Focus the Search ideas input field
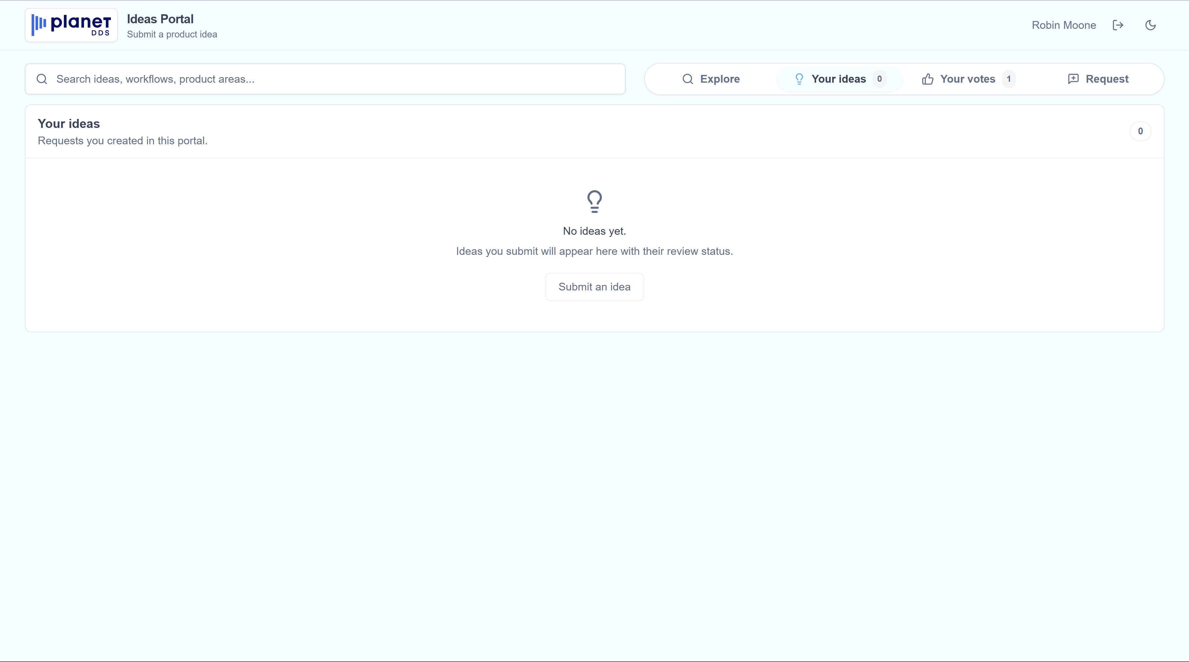This screenshot has width=1189, height=662. pyautogui.click(x=325, y=79)
